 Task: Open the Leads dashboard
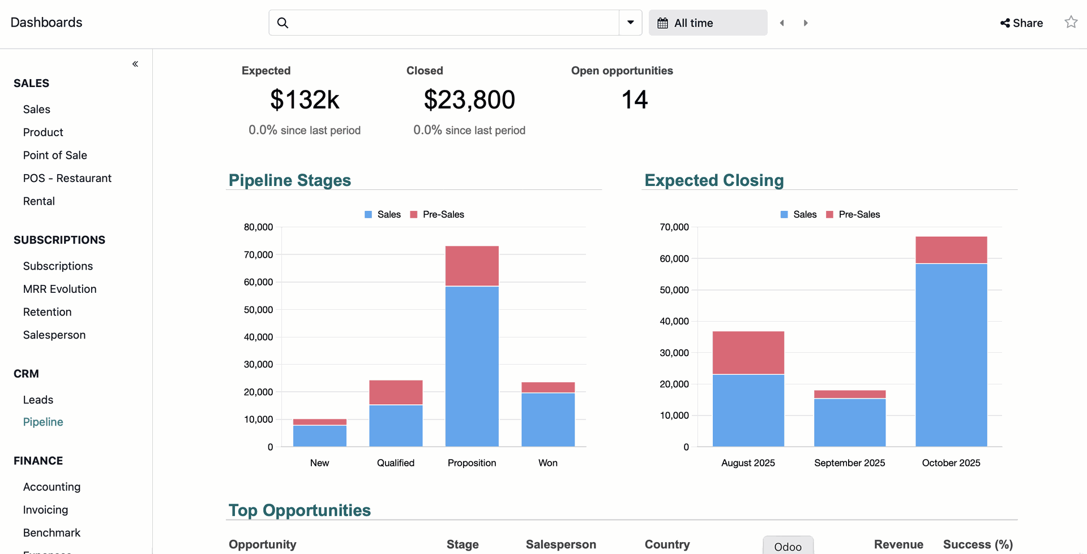[38, 400]
